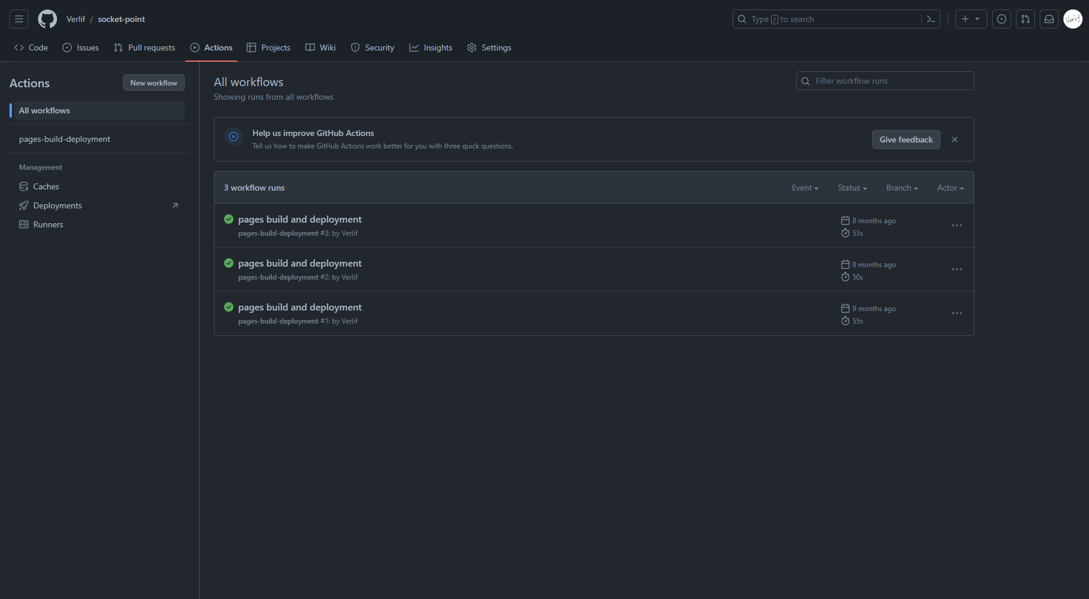Open the Caches management page
This screenshot has height=599, width=1089.
pos(46,186)
